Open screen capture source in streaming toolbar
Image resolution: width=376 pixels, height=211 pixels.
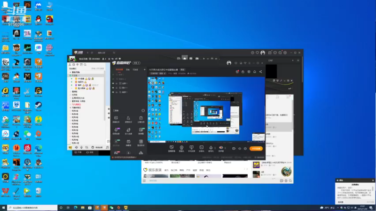pyautogui.click(x=172, y=149)
